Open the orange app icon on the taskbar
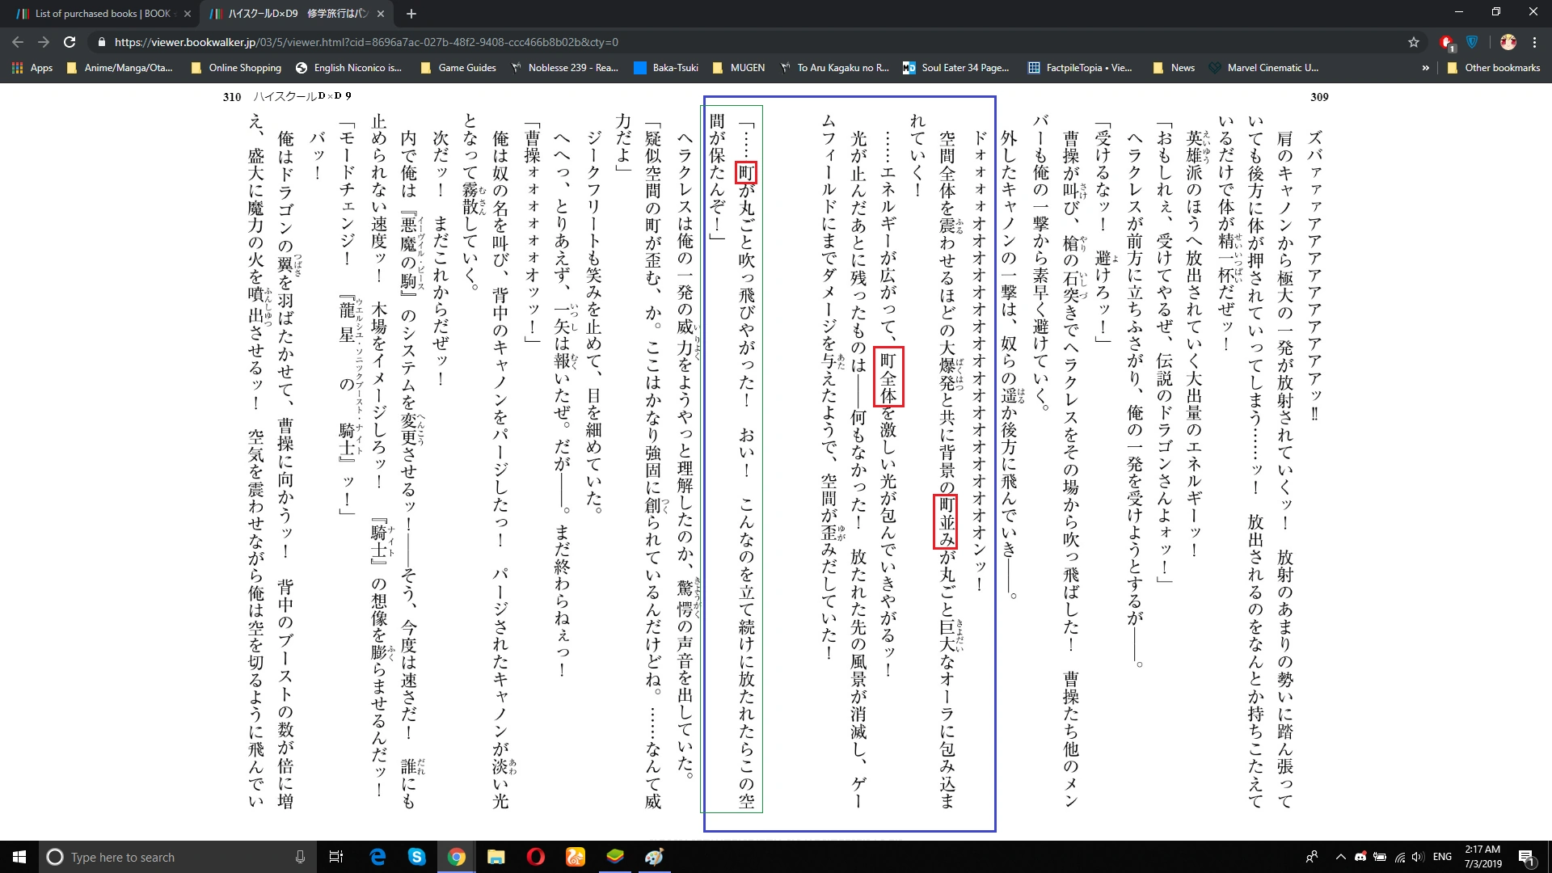The height and width of the screenshot is (873, 1552). (x=575, y=857)
